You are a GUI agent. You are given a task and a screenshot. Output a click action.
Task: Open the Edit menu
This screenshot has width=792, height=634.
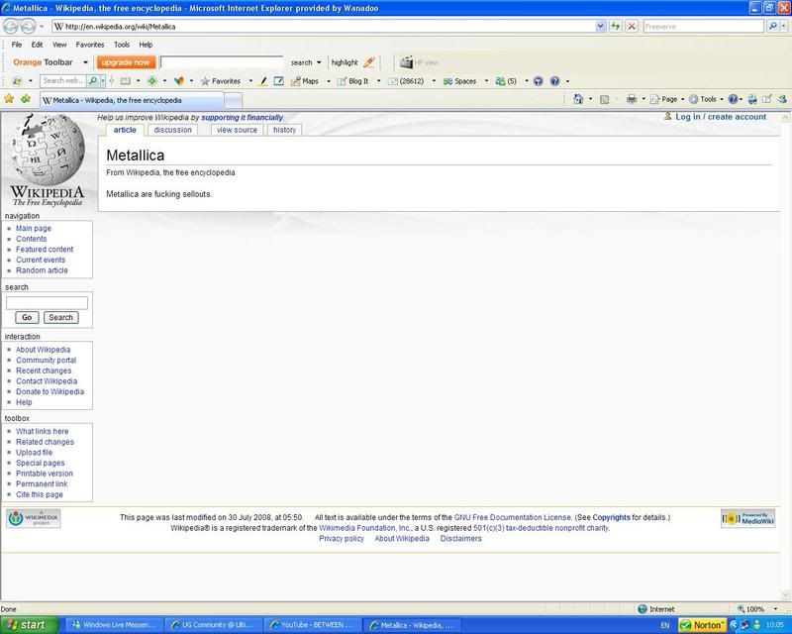point(37,45)
